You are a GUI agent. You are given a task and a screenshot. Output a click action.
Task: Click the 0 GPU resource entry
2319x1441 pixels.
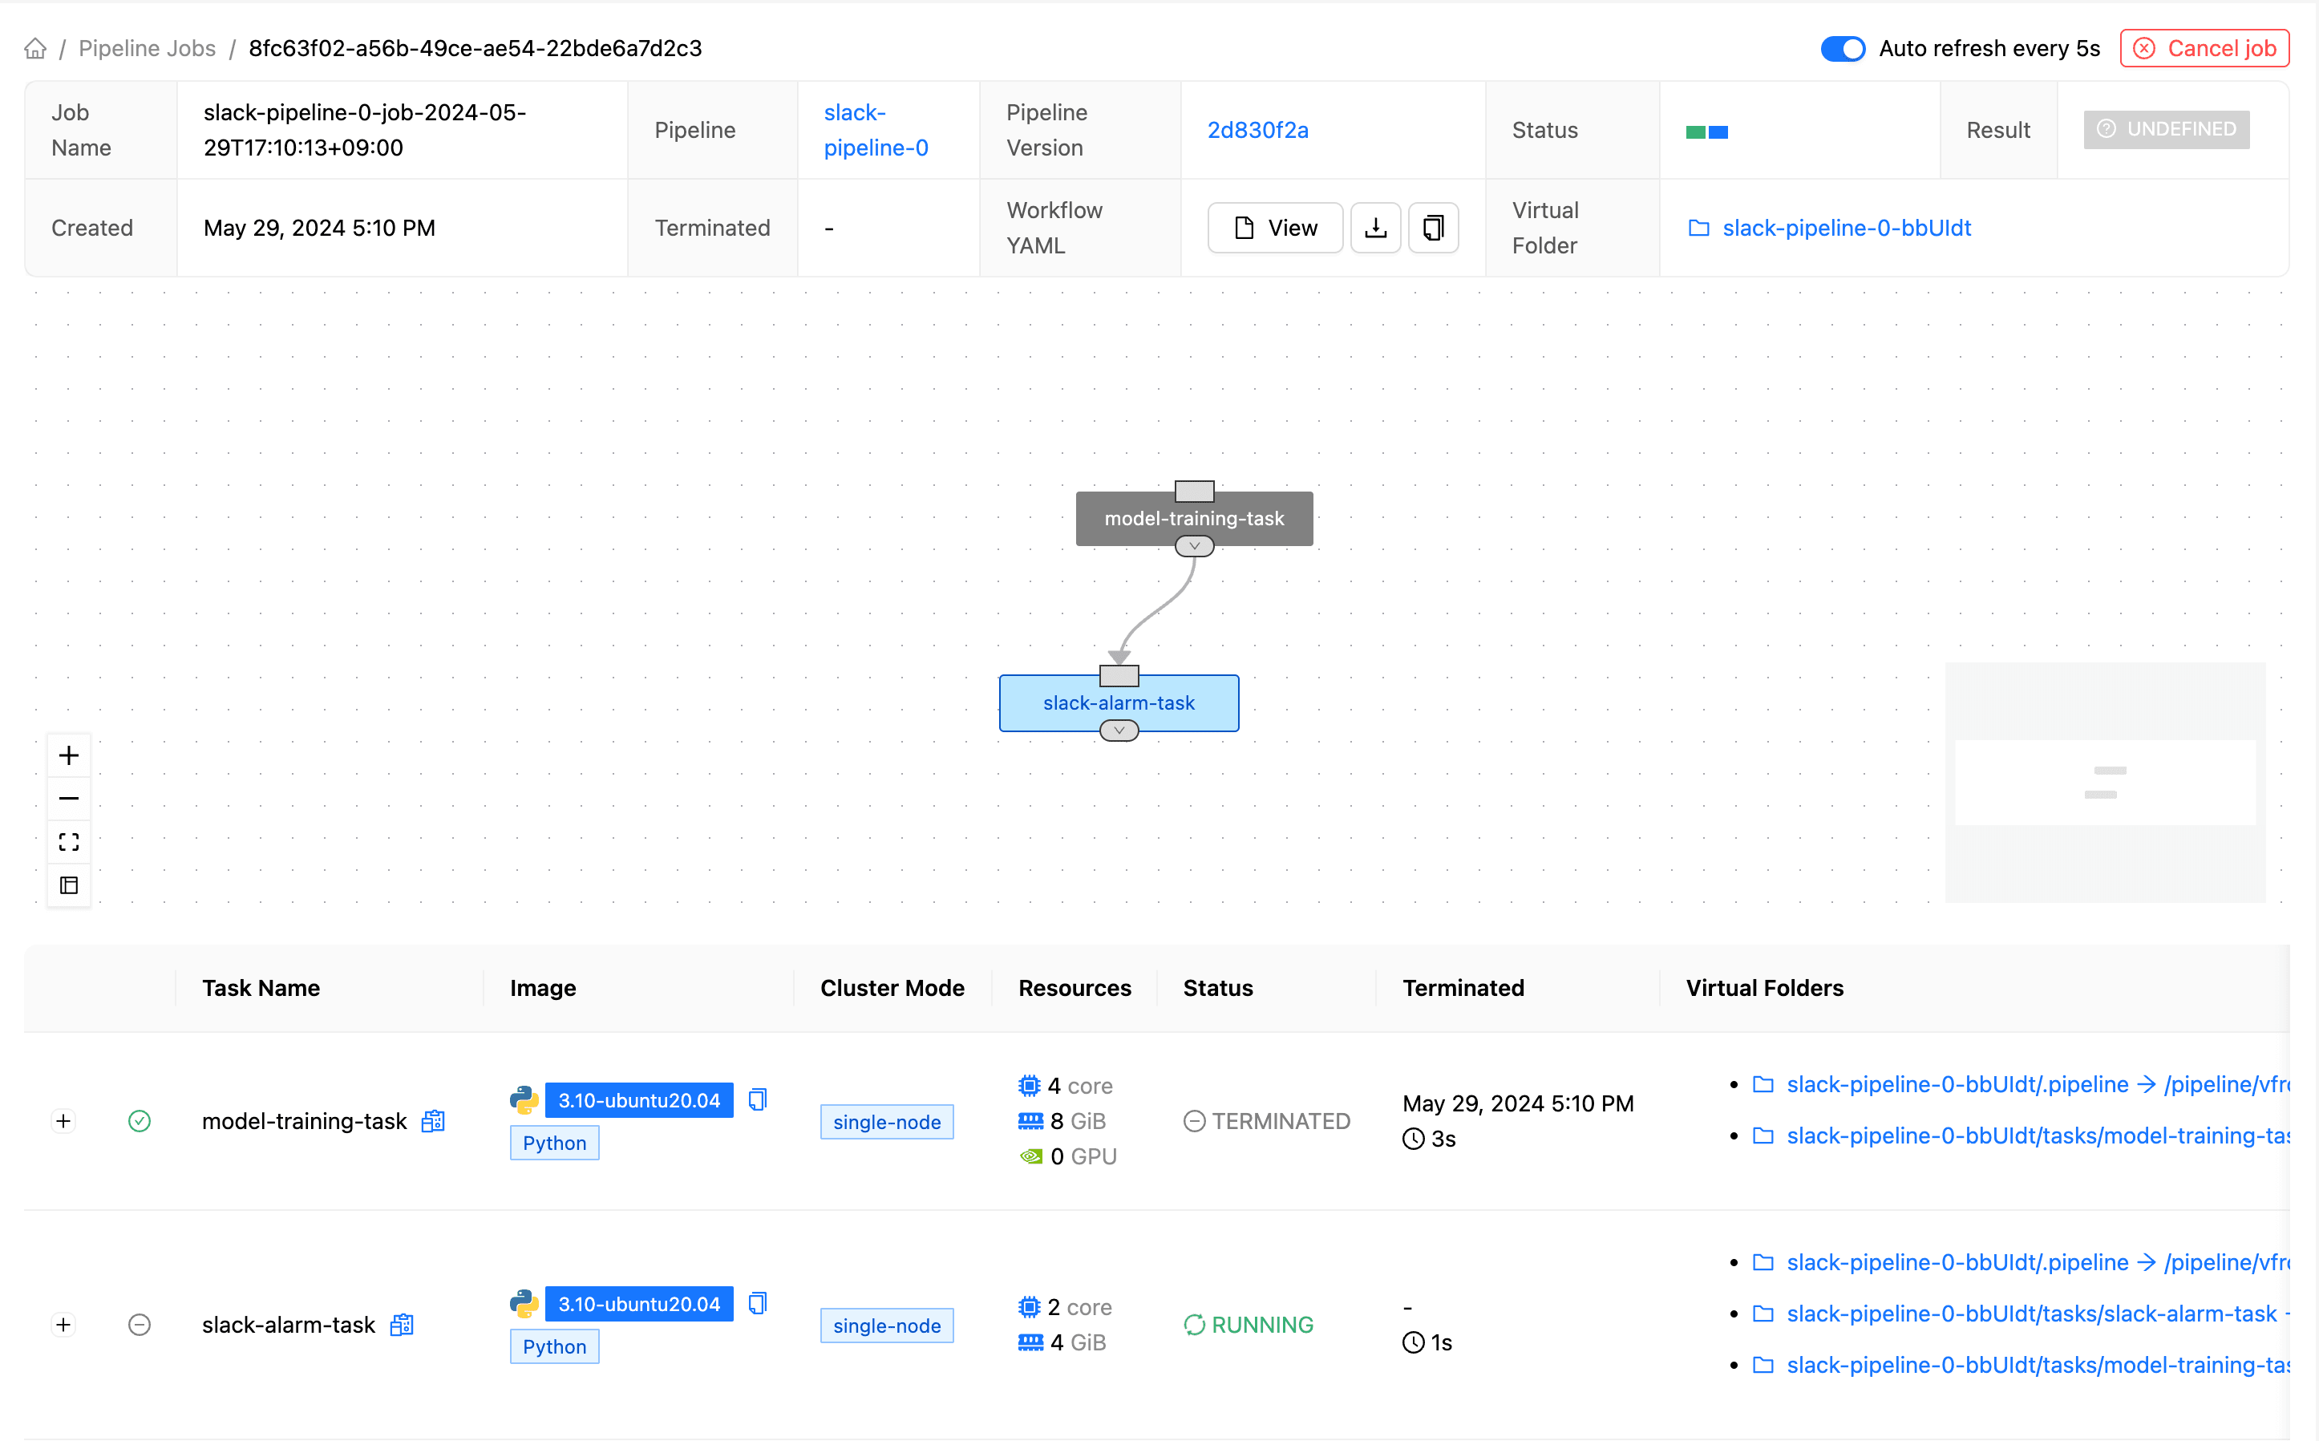1067,1156
